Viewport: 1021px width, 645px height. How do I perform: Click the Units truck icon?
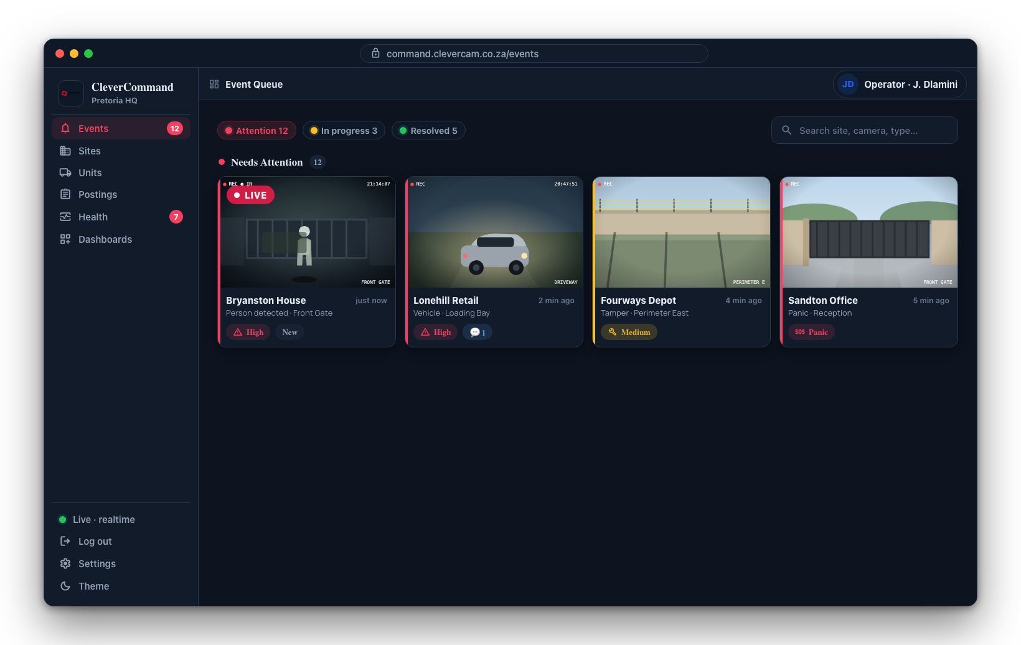pyautogui.click(x=65, y=172)
